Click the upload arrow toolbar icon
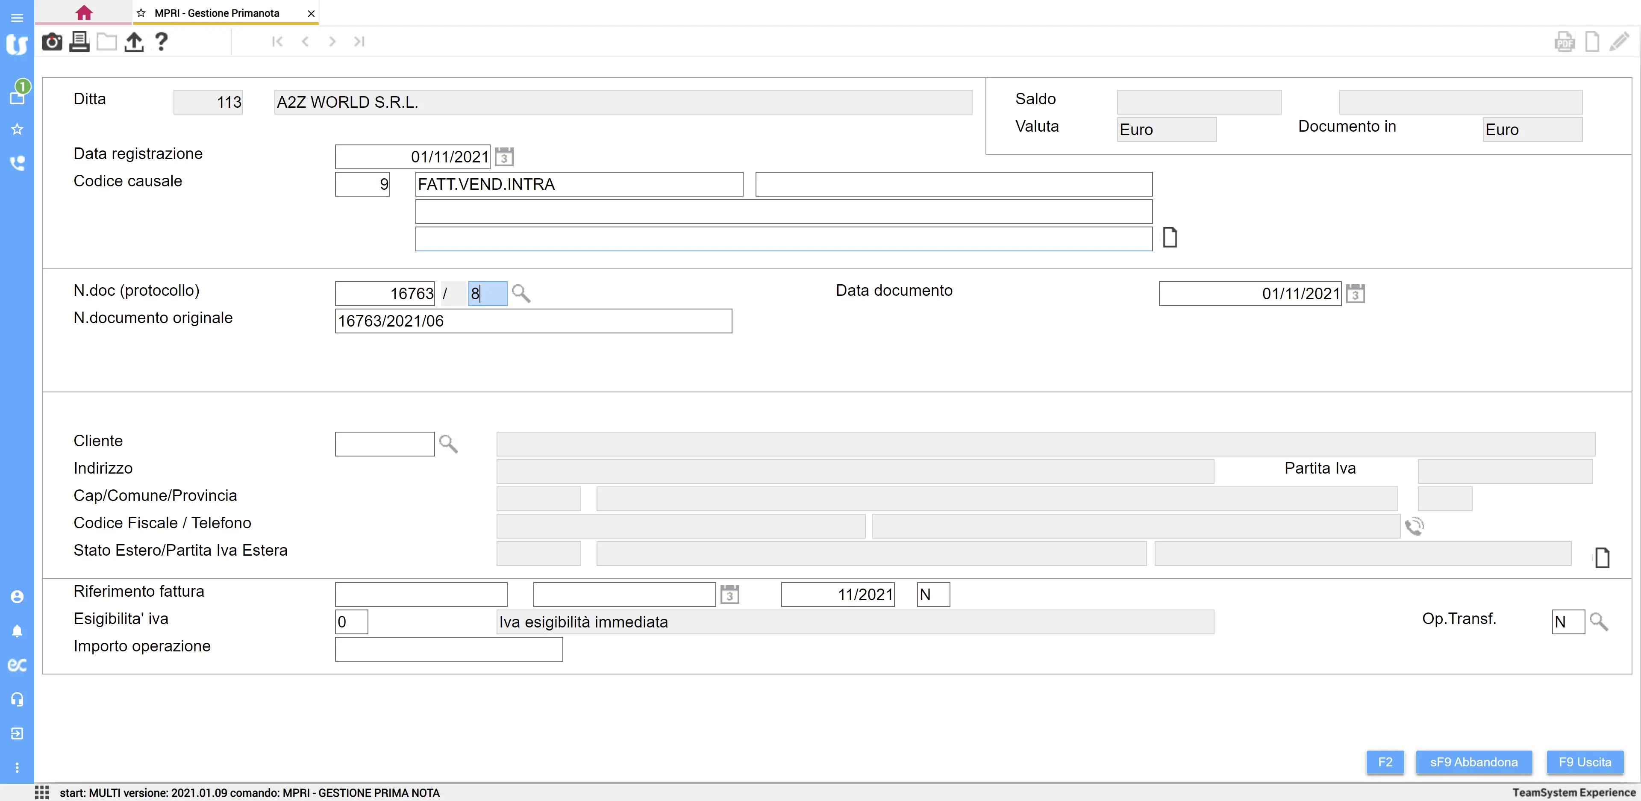The height and width of the screenshot is (801, 1641). pos(134,42)
